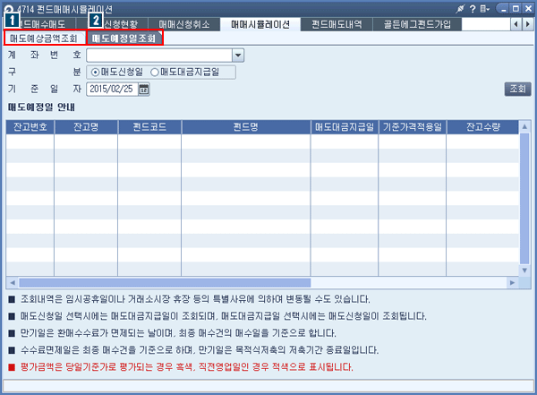Sort by the 기준가격적용일 column header
537x395 pixels.
[413, 127]
